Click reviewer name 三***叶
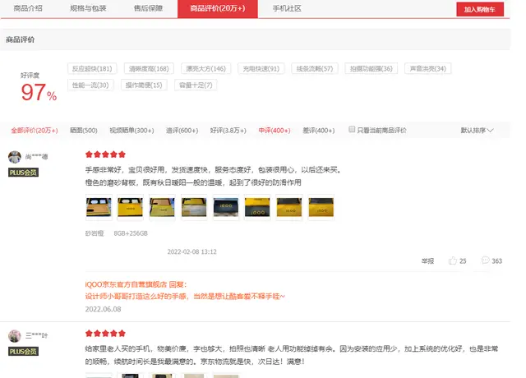 [36, 335]
